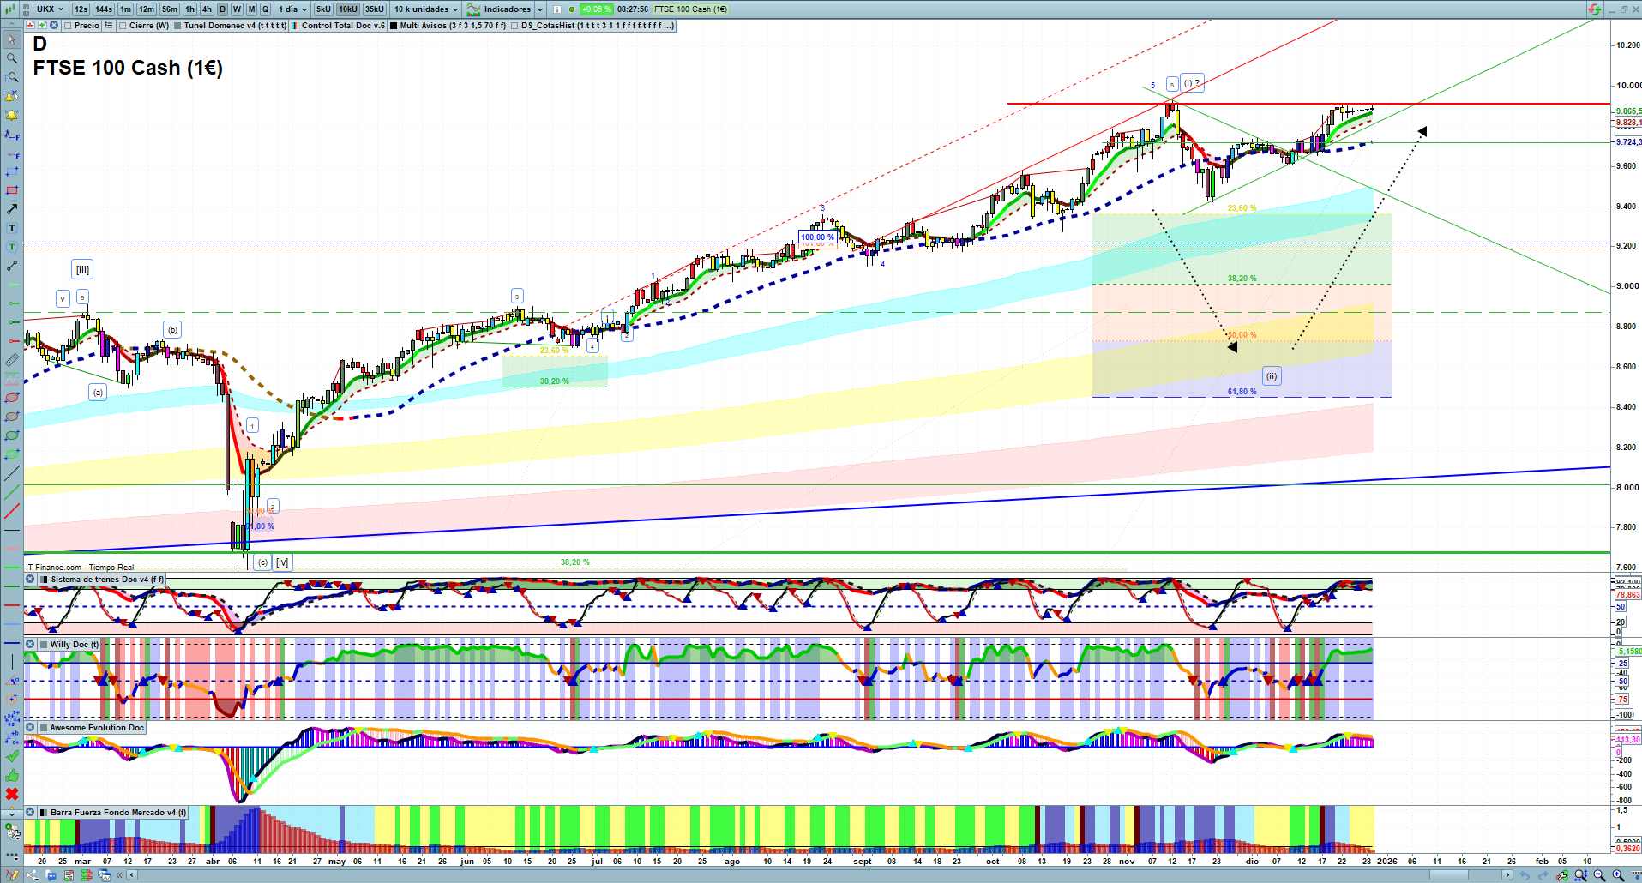Toggle the Precio checkbox
This screenshot has width=1642, height=883.
(x=69, y=26)
